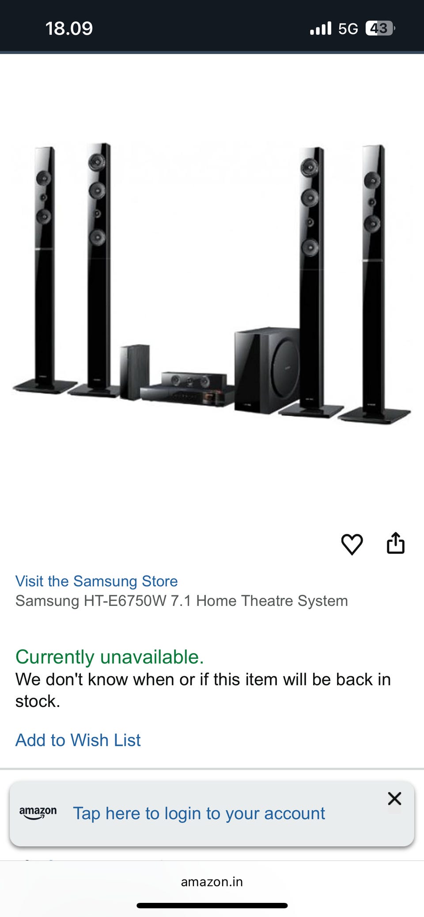This screenshot has height=917, width=424.
Task: Tap here to login to your account
Action: pyautogui.click(x=199, y=813)
